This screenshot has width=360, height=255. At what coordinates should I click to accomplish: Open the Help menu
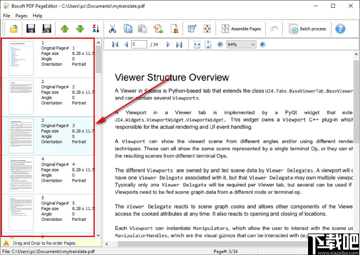37,16
